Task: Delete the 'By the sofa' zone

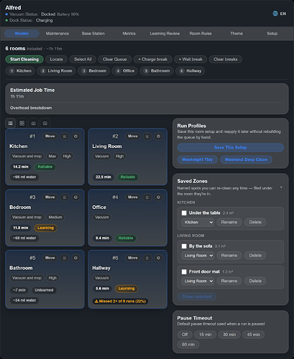Action: pyautogui.click(x=255, y=256)
